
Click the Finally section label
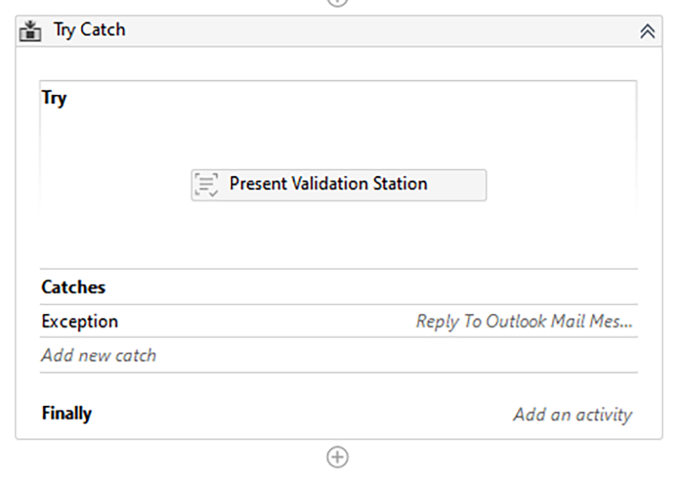[x=67, y=414]
